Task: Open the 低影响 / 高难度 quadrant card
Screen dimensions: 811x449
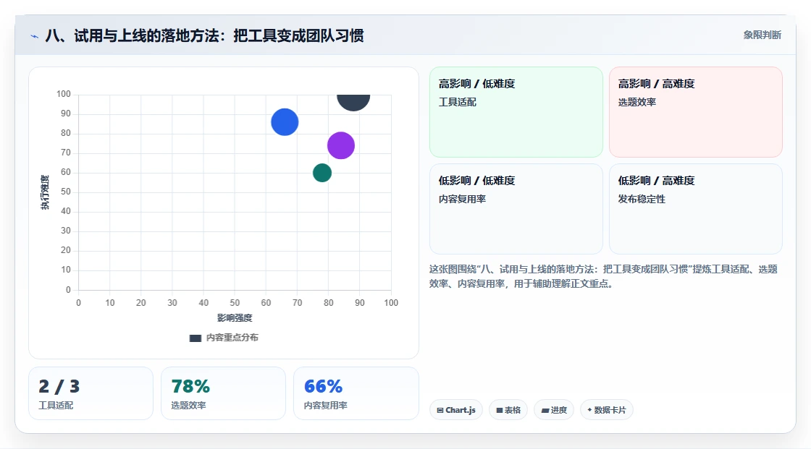Action: point(696,209)
